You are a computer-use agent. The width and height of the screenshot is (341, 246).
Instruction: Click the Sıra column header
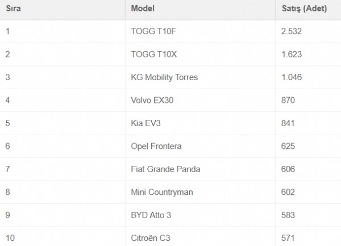[x=13, y=9]
